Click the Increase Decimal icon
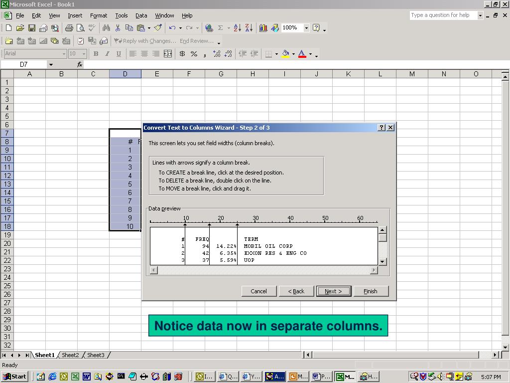 (x=217, y=54)
